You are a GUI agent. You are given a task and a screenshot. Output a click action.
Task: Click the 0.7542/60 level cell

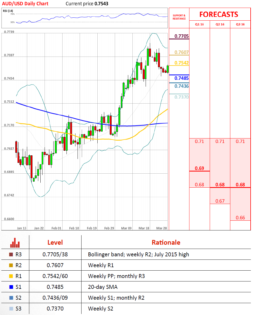click(55, 276)
